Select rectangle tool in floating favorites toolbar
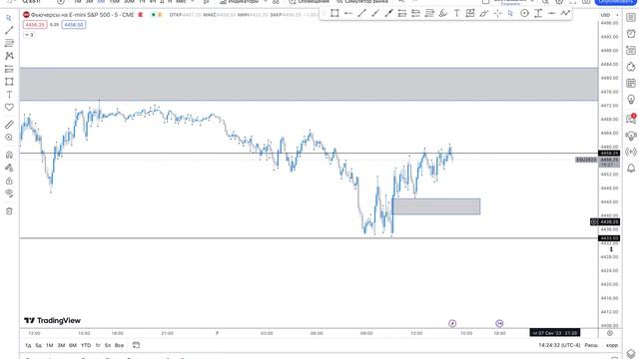This screenshot has height=359, width=639. click(334, 13)
